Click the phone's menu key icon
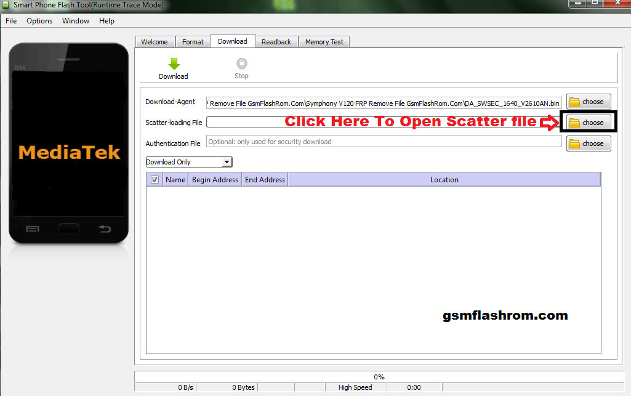Viewport: 631px width, 396px height. click(x=33, y=229)
